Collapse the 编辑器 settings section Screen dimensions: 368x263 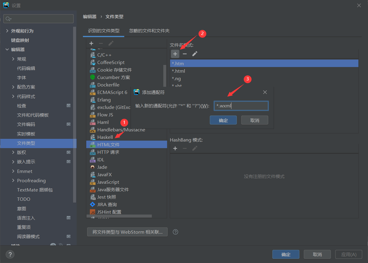(7, 49)
